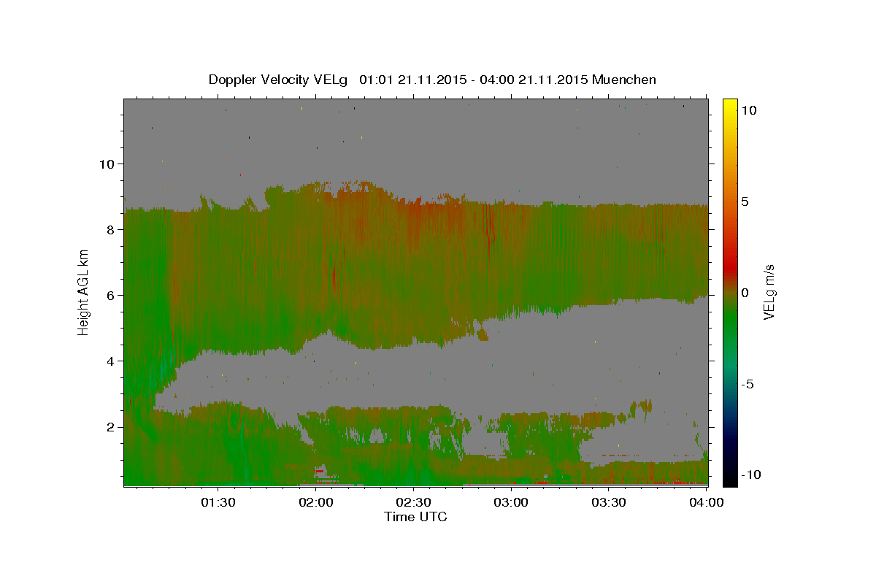The height and width of the screenshot is (584, 876).
Task: Click the 'VELg m/s' colorbar title
Action: [769, 292]
